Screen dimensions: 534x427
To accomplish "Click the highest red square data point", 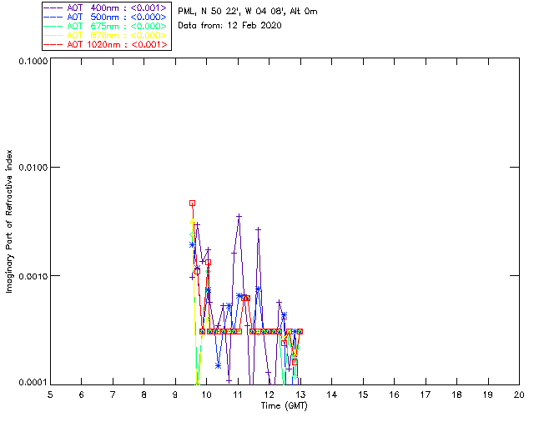I will click(192, 203).
